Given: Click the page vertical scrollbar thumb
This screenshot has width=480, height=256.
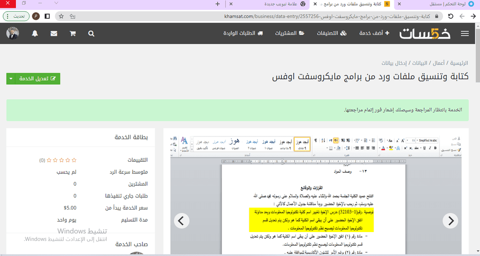Looking at the screenshot, I should coord(478,55).
